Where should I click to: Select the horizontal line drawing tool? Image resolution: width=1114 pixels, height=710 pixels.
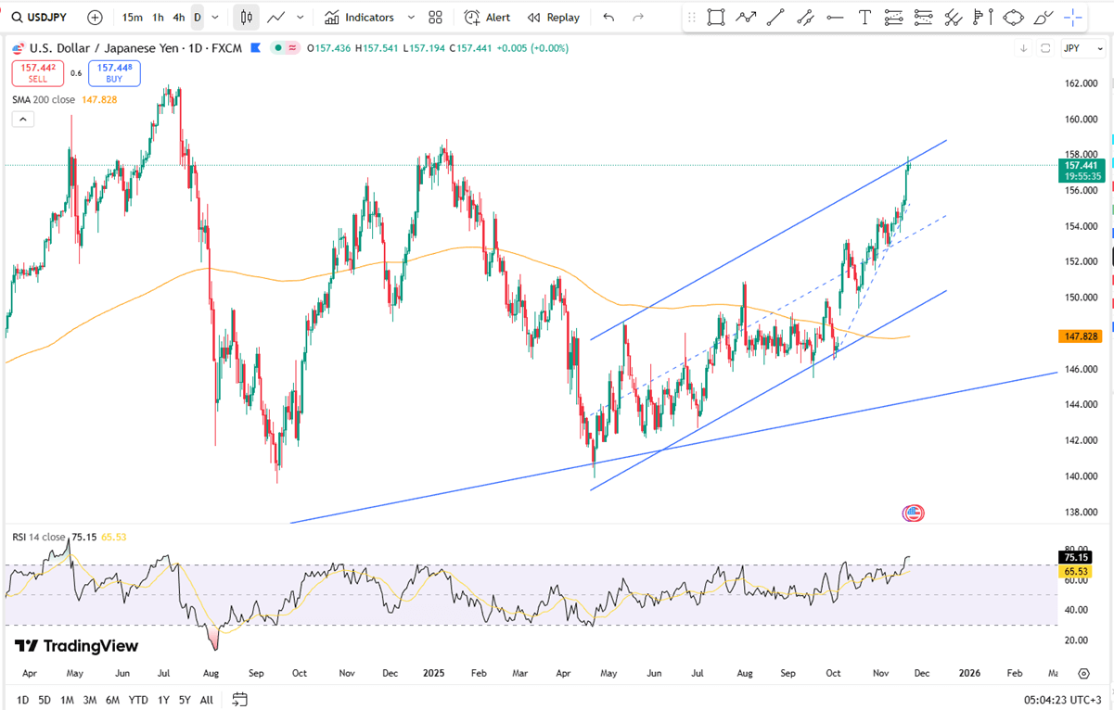point(835,18)
